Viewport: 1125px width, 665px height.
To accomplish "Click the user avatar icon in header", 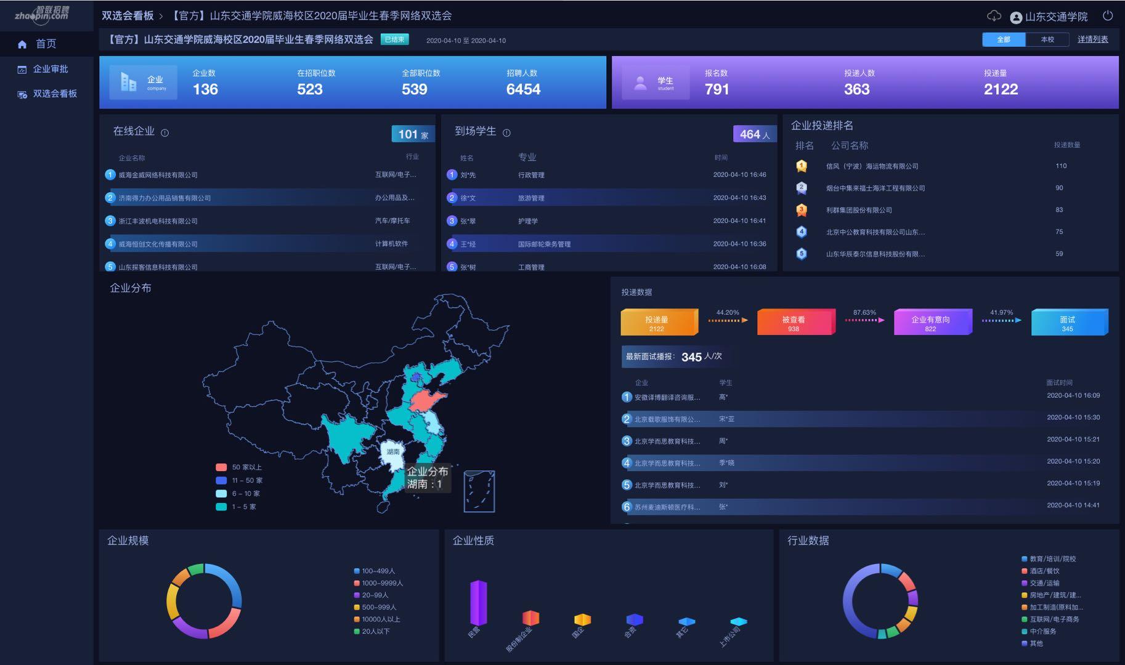I will click(1016, 17).
